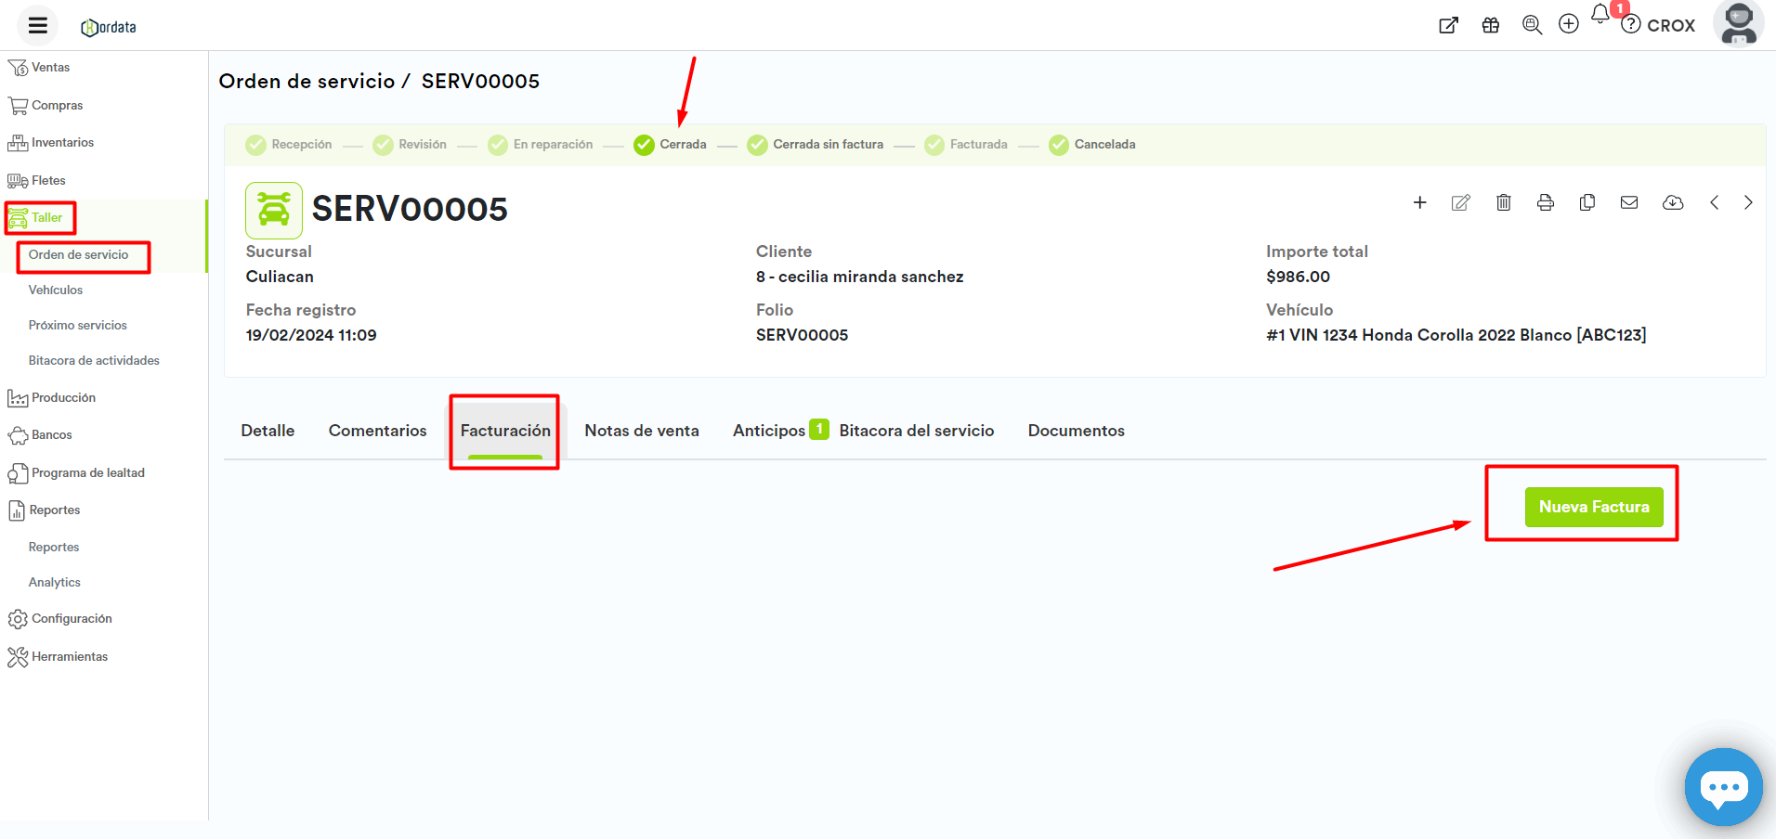Image resolution: width=1776 pixels, height=839 pixels.
Task: Edit the service order with pencil icon
Action: tap(1461, 202)
